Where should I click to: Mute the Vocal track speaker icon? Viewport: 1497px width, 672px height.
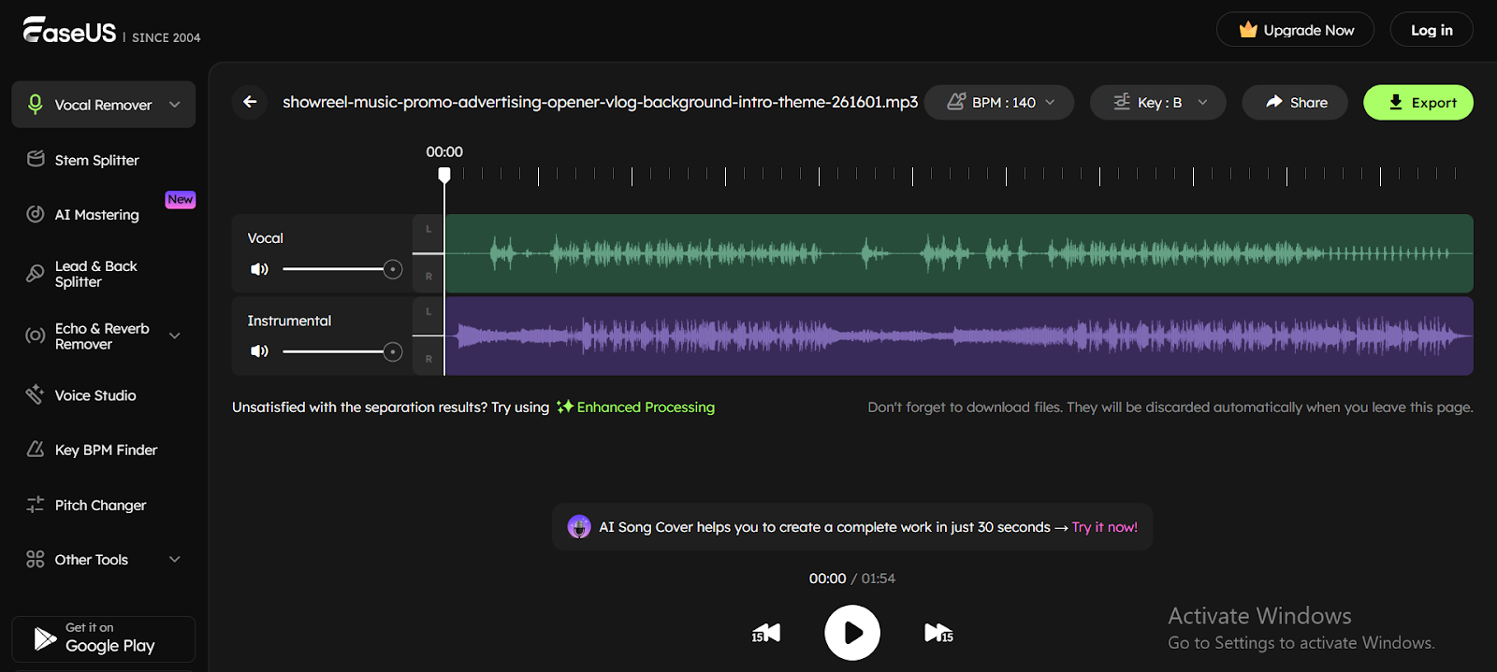(x=259, y=269)
